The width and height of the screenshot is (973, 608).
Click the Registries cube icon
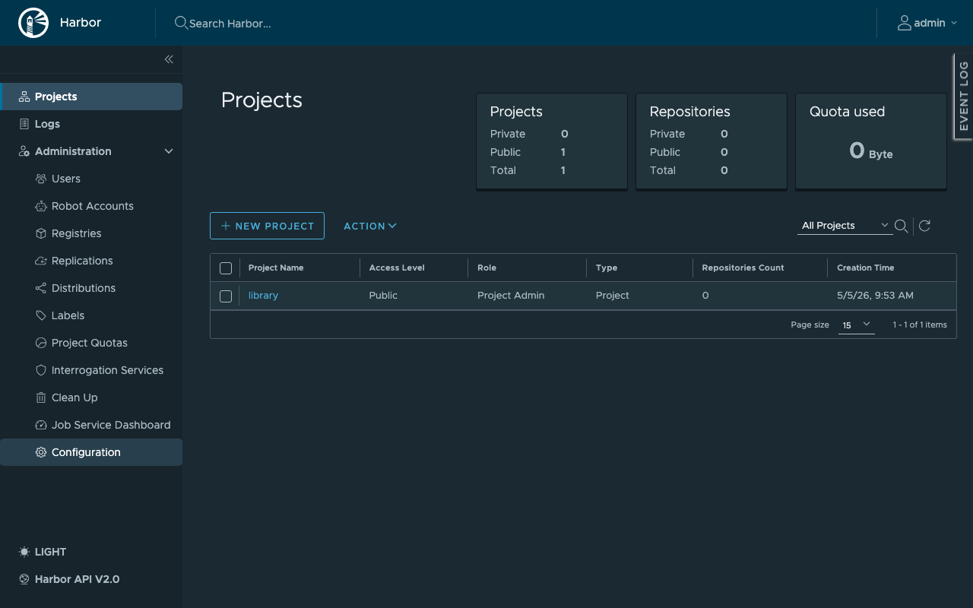[x=41, y=233]
